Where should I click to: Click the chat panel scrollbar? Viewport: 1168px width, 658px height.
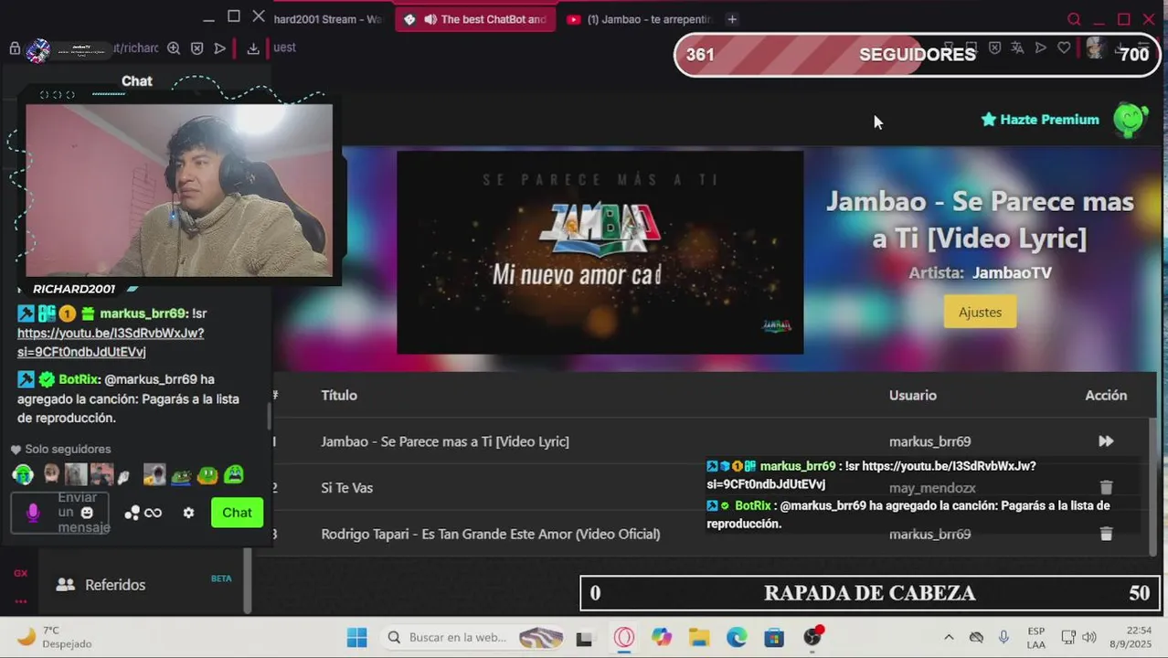tap(269, 416)
